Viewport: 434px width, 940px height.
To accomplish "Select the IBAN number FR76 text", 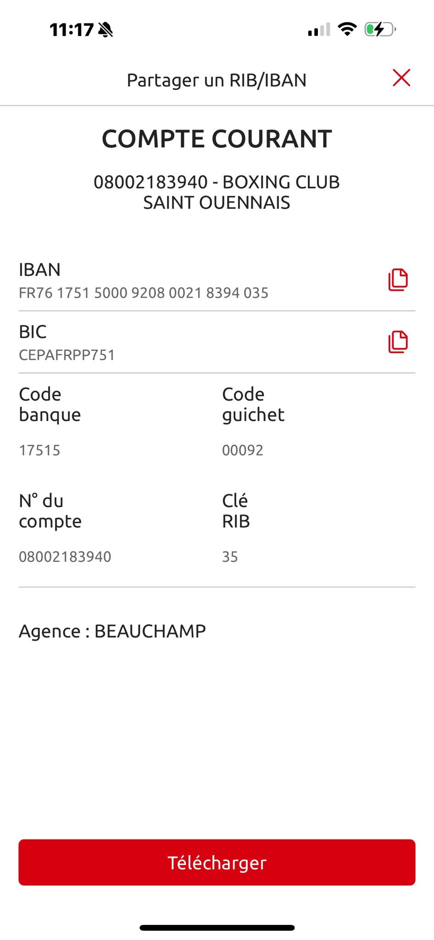I will coord(144,293).
